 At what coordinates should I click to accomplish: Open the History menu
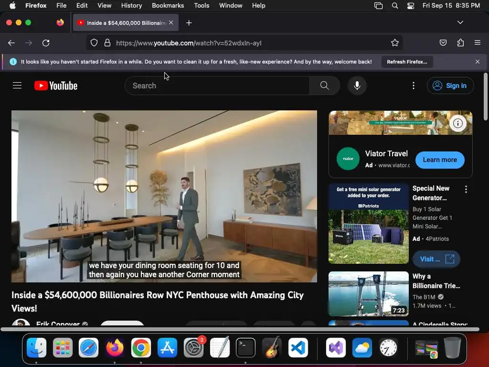tap(131, 5)
